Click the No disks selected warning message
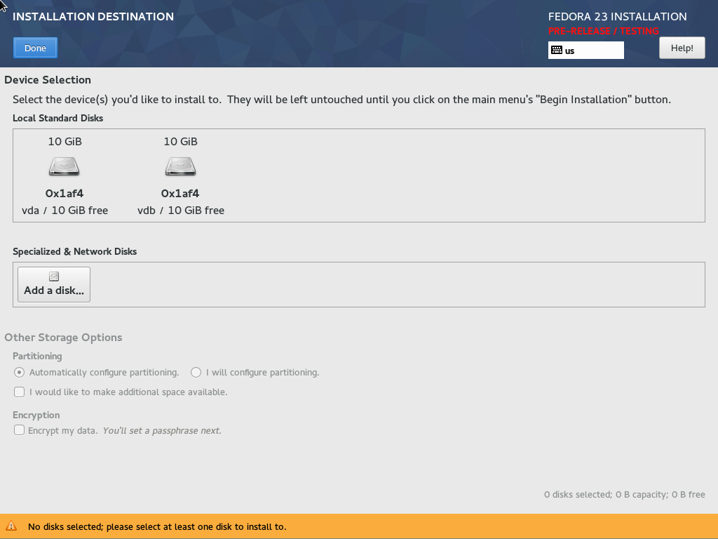 click(157, 526)
